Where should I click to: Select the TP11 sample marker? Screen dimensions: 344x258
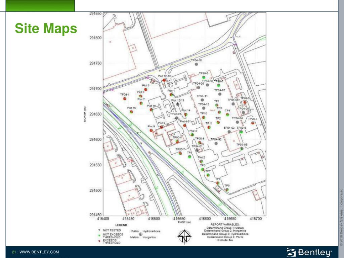pyautogui.click(x=209, y=127)
